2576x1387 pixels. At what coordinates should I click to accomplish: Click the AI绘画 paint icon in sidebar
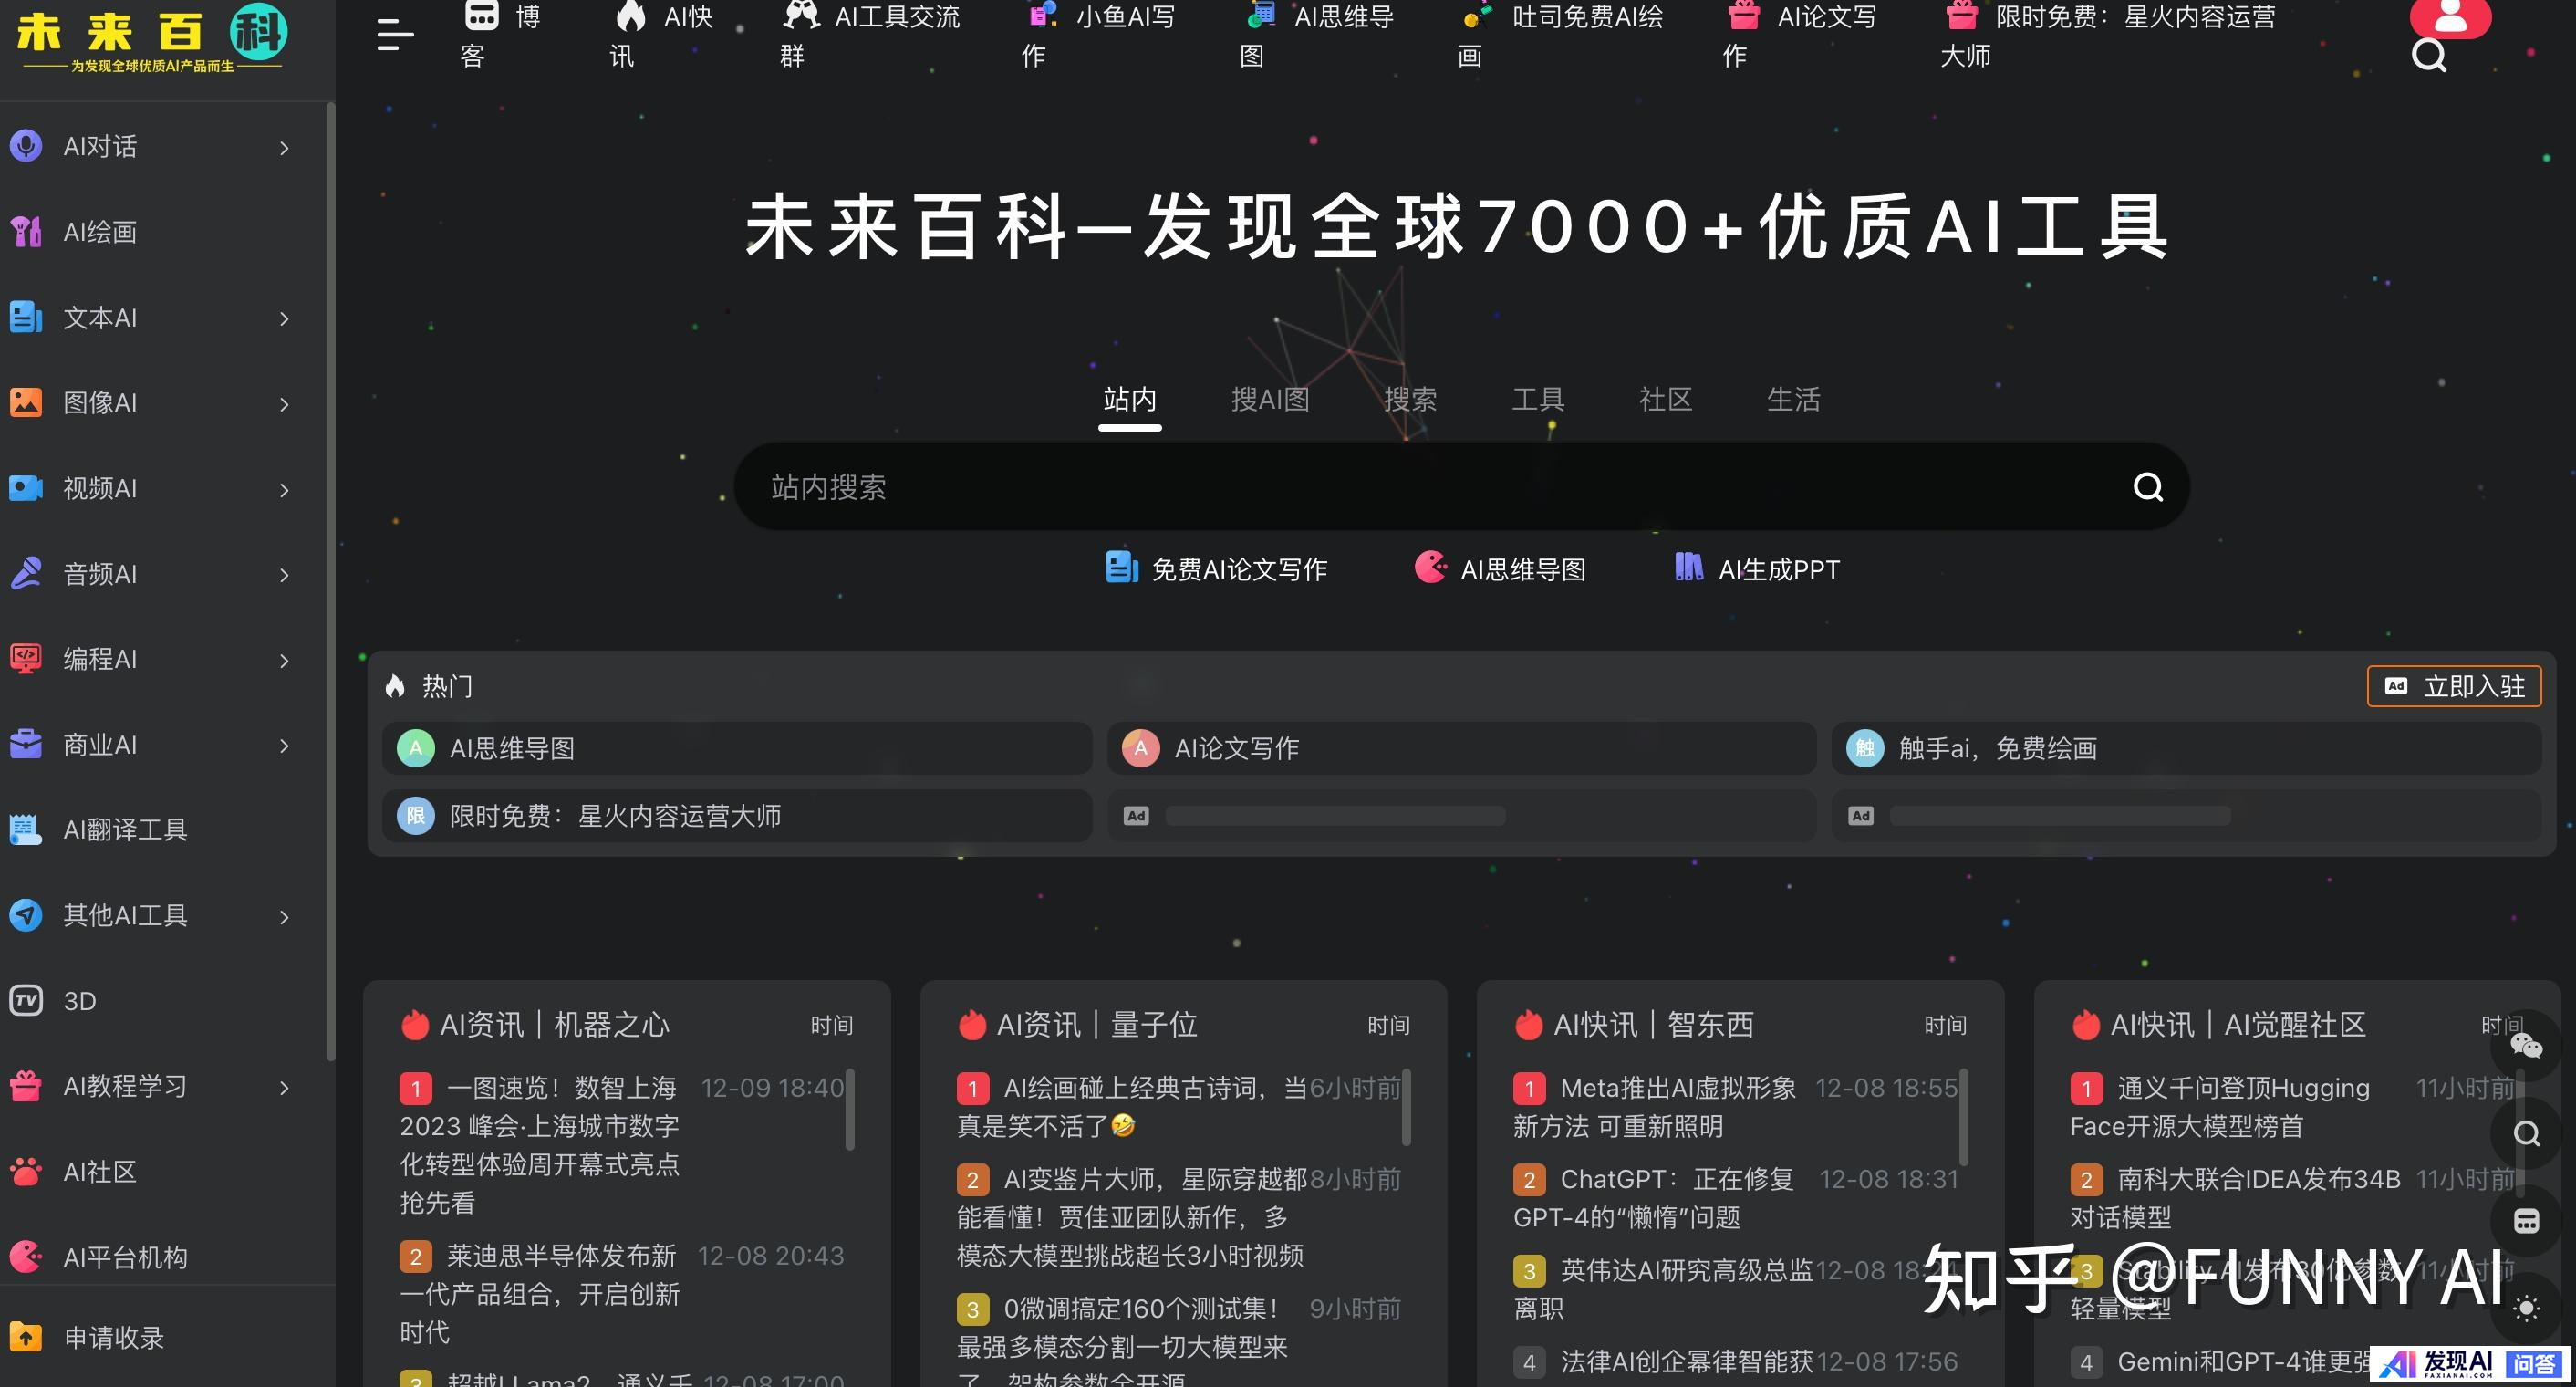(x=26, y=232)
